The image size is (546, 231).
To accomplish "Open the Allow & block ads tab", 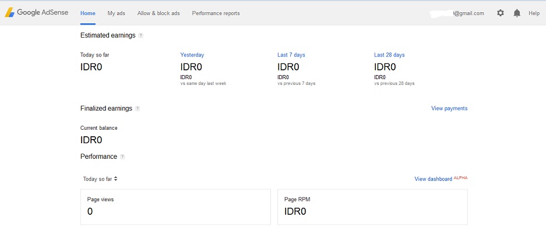I will click(158, 13).
